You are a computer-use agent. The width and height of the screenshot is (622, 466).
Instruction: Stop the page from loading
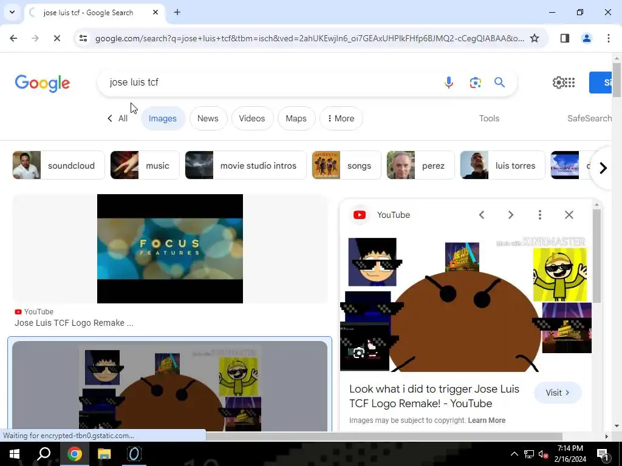(56, 38)
